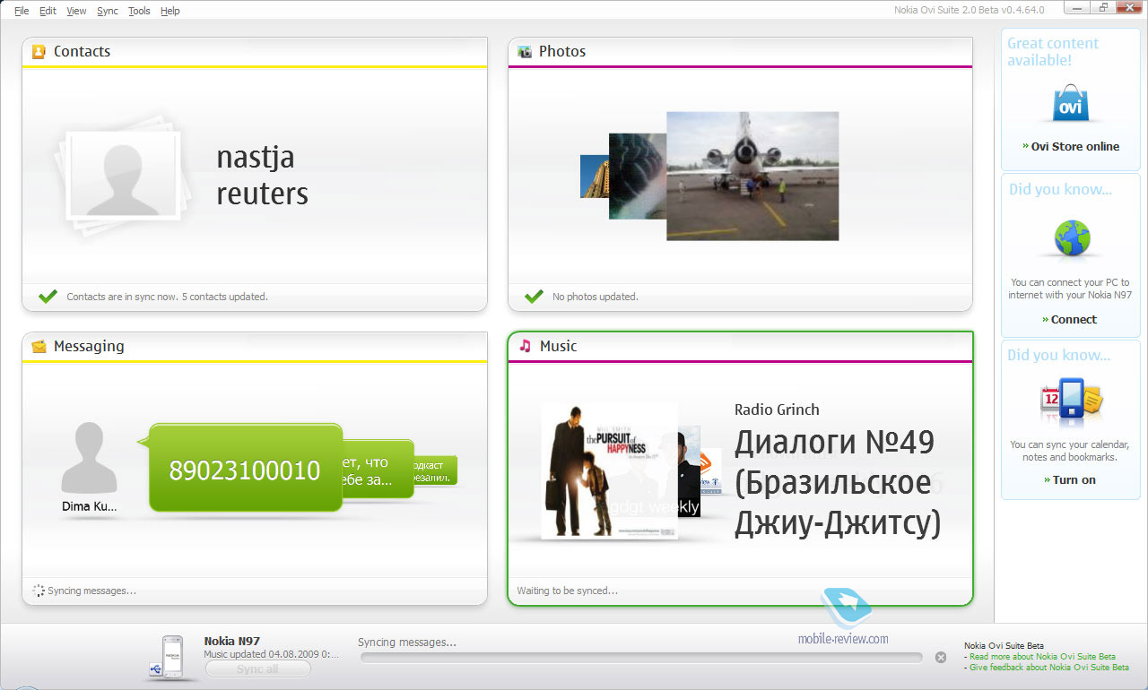Click the Contacts panel header icon
This screenshot has height=690, width=1148.
click(x=39, y=51)
